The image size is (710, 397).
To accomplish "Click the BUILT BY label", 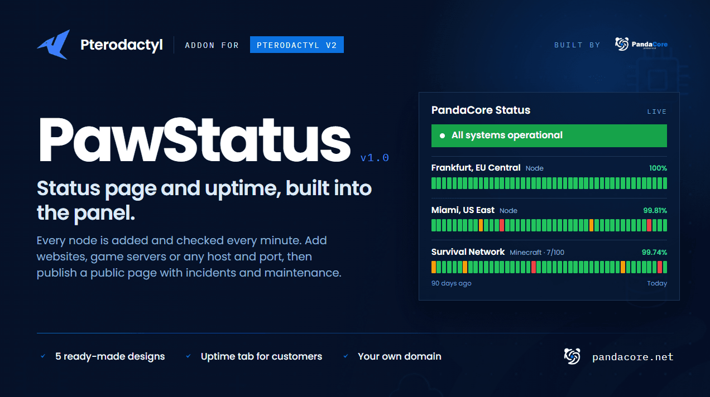I will tap(577, 45).
